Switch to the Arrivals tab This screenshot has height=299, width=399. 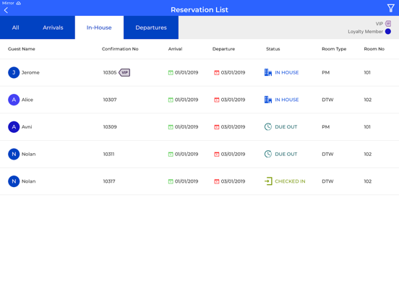(53, 27)
